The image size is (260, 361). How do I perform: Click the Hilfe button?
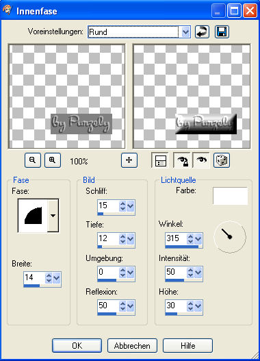point(187,345)
